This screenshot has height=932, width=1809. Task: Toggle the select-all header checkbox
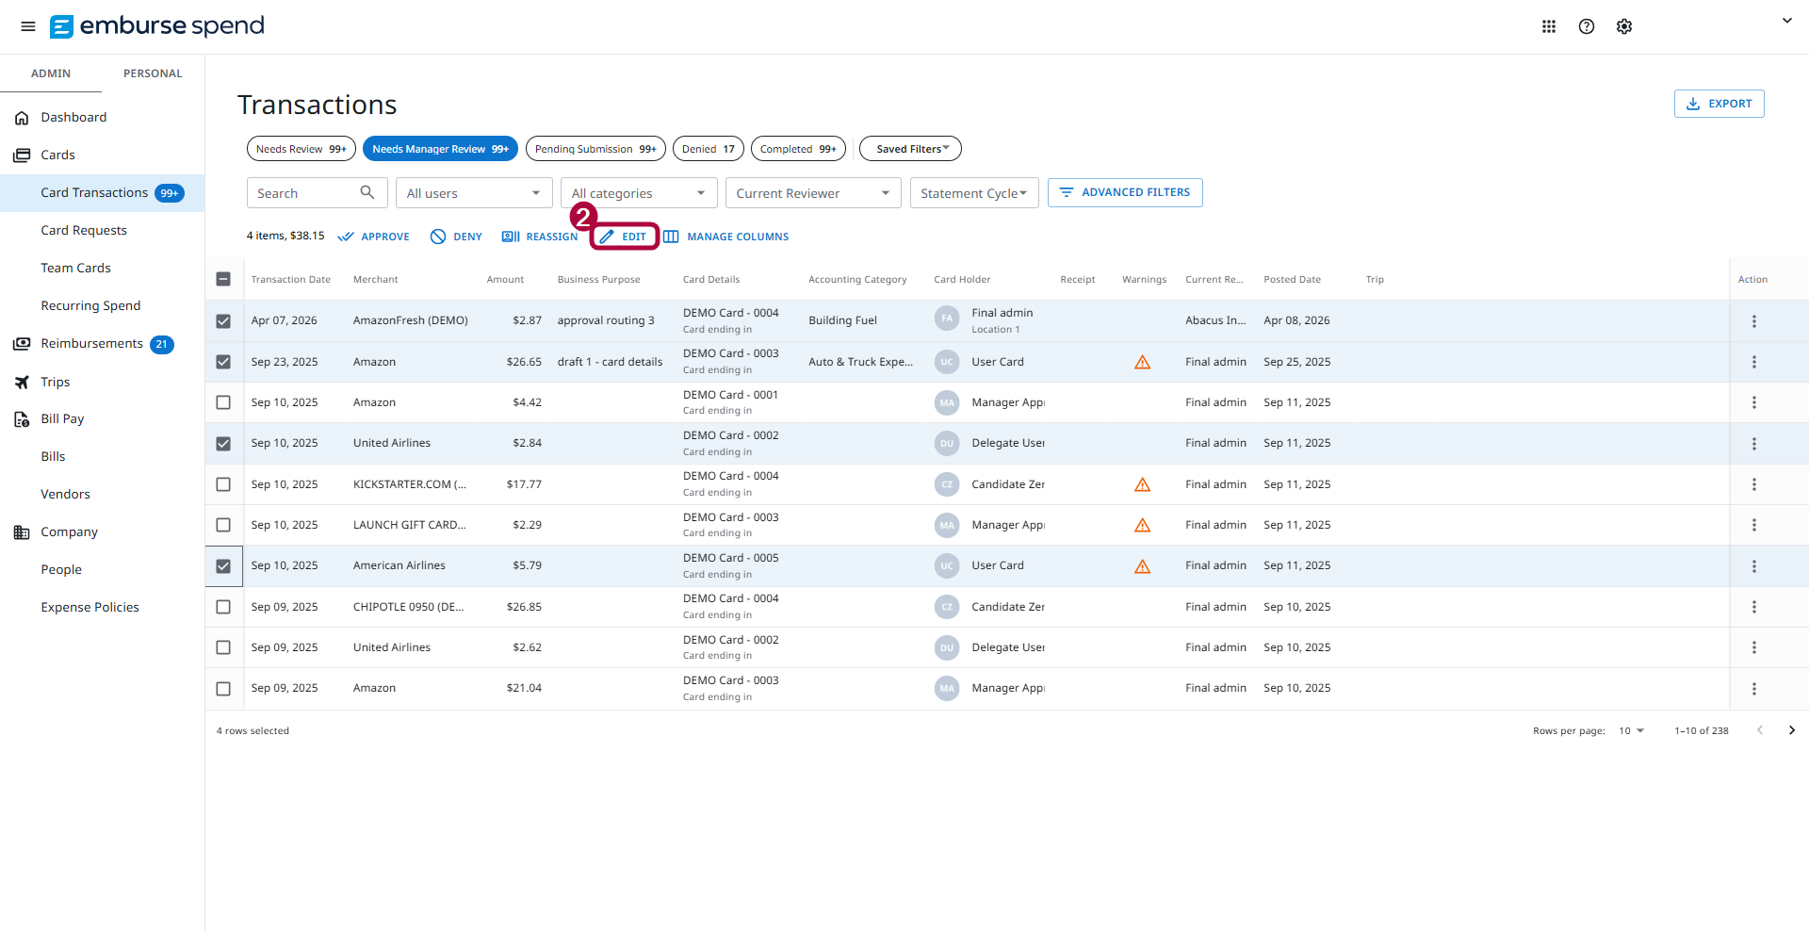[x=223, y=279]
